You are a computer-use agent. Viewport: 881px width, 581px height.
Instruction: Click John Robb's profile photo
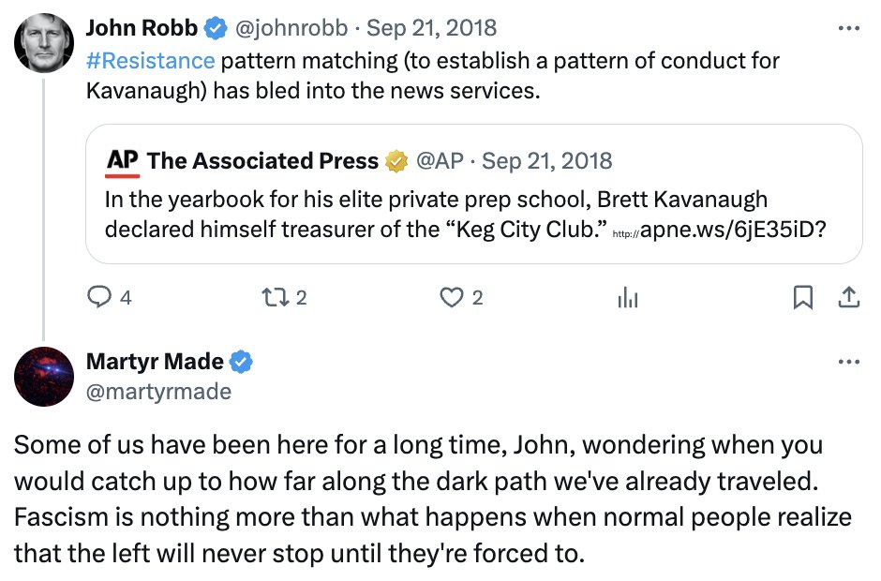[x=44, y=45]
